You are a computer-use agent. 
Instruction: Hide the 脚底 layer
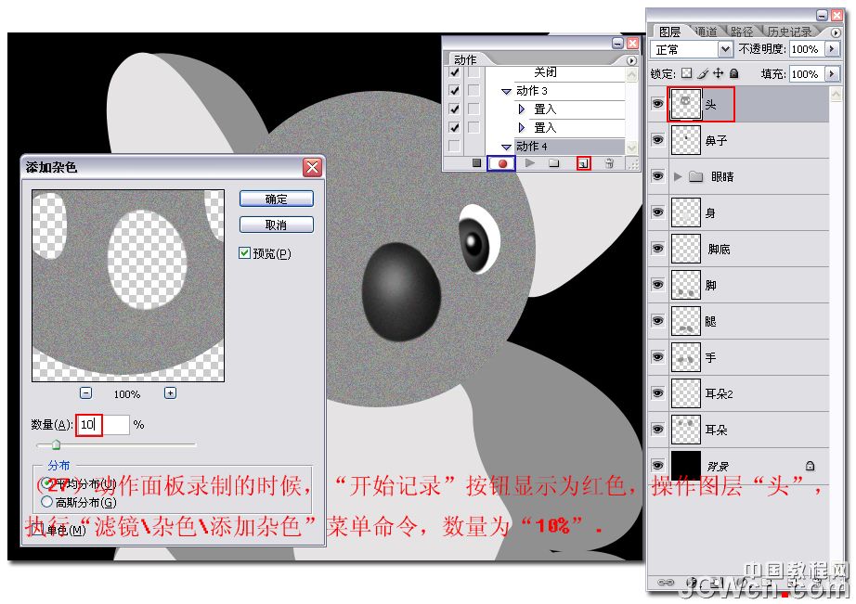[x=657, y=249]
